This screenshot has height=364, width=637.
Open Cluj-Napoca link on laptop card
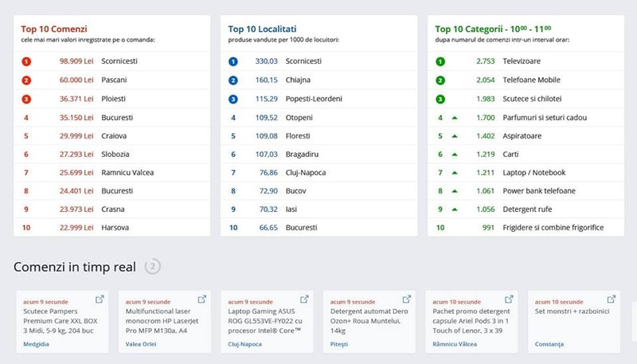pos(244,344)
